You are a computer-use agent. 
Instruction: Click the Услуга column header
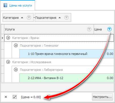(49, 29)
